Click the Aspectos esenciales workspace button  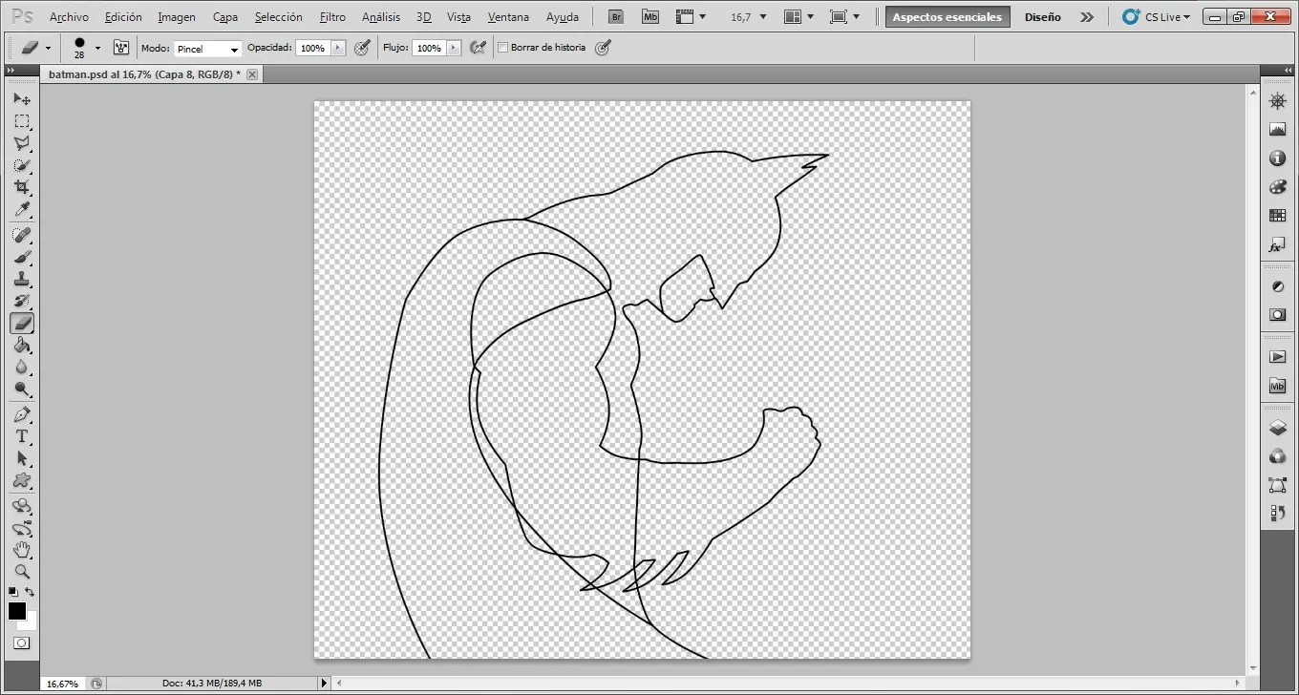coord(947,17)
